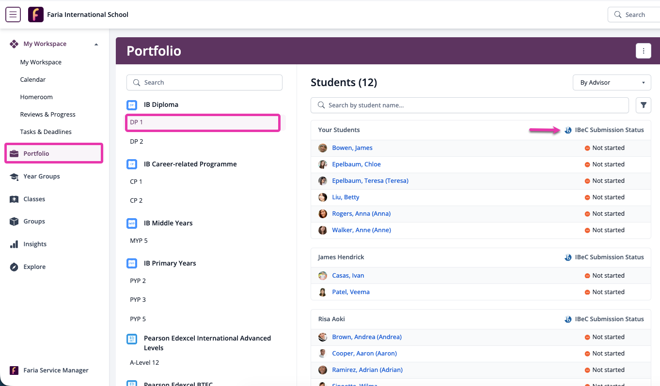Open My Workspace submenu item
The height and width of the screenshot is (386, 660).
point(41,62)
